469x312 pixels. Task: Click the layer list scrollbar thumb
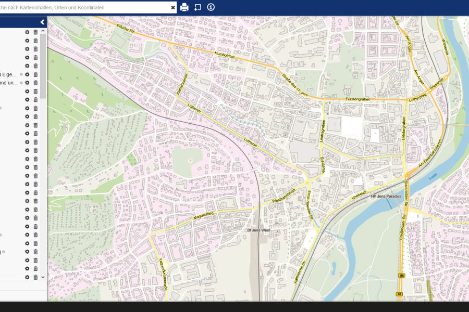coord(43,66)
